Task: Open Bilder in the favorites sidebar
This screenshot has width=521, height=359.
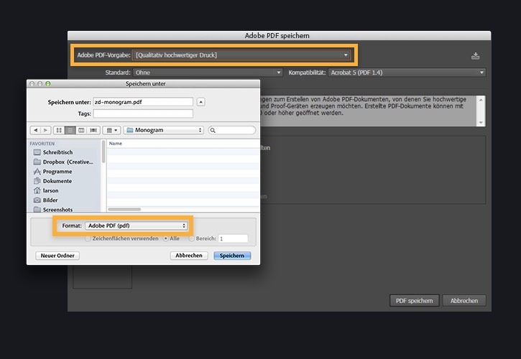Action: 46,200
